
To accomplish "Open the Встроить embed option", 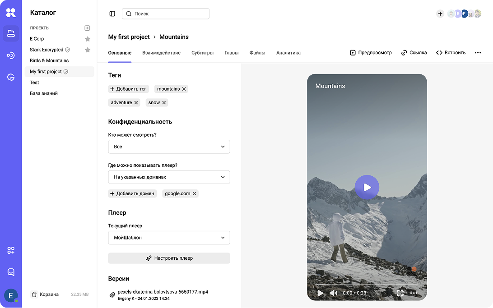I will [451, 53].
